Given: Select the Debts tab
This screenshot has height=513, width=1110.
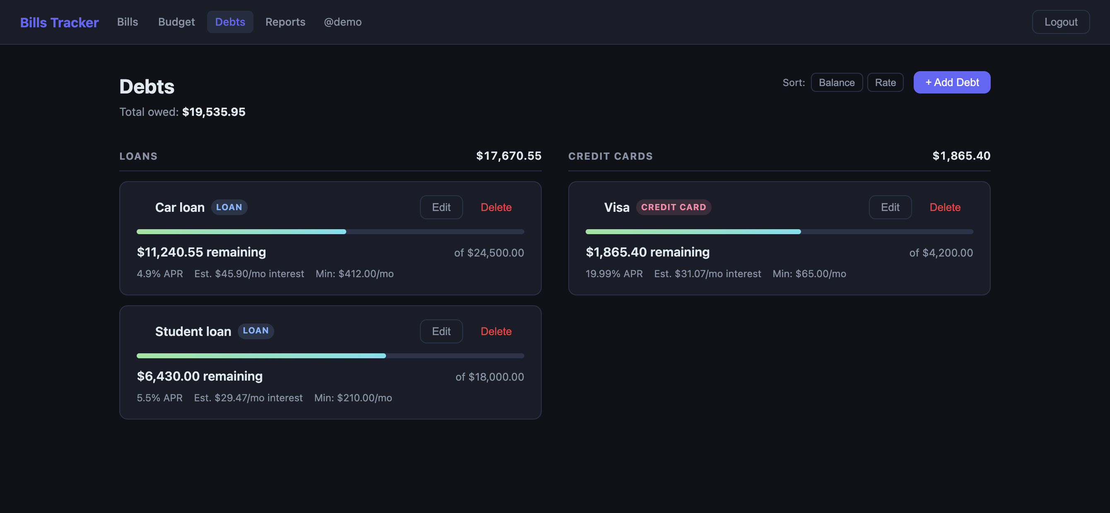Looking at the screenshot, I should (230, 22).
